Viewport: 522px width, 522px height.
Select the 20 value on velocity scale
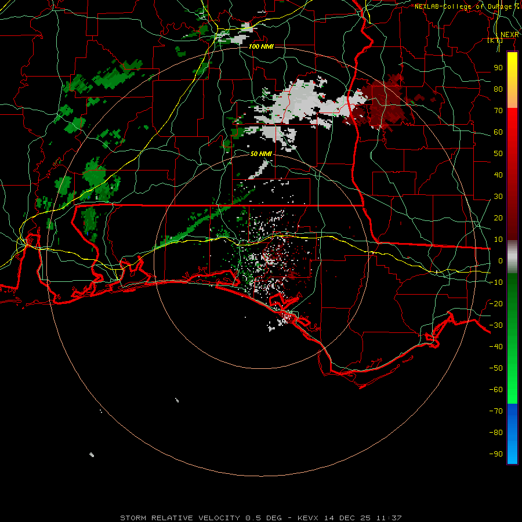pos(498,218)
